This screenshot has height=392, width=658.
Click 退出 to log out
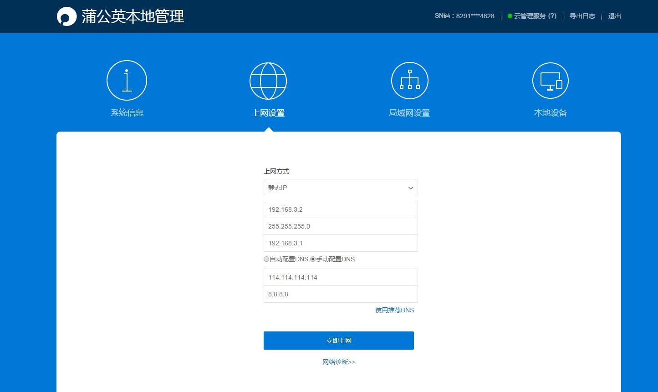[x=614, y=15]
